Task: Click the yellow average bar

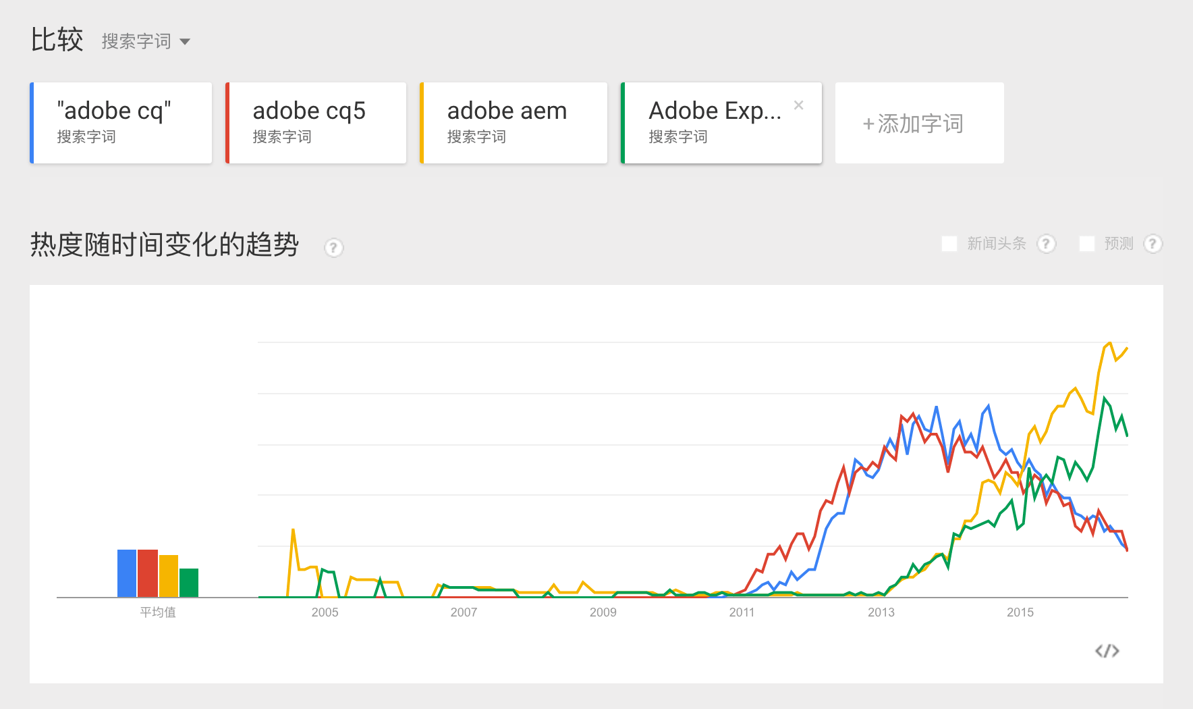Action: (x=169, y=576)
